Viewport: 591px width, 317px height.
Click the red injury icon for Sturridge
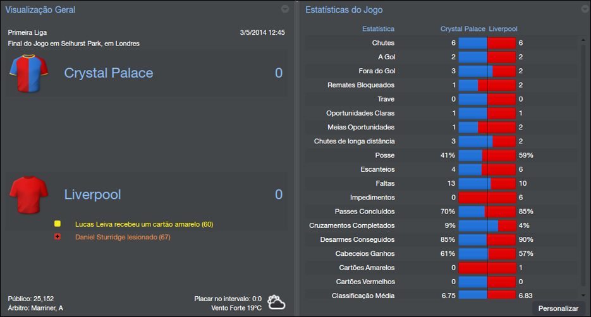tap(58, 237)
